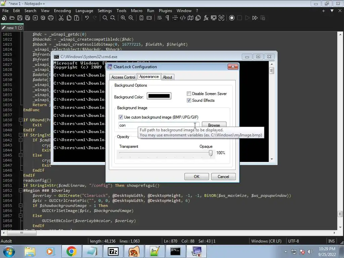The width and height of the screenshot is (344, 258).
Task: Click OK in ClearLock Configuration
Action: pos(197,177)
